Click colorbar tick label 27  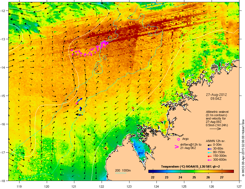[x=222, y=177]
